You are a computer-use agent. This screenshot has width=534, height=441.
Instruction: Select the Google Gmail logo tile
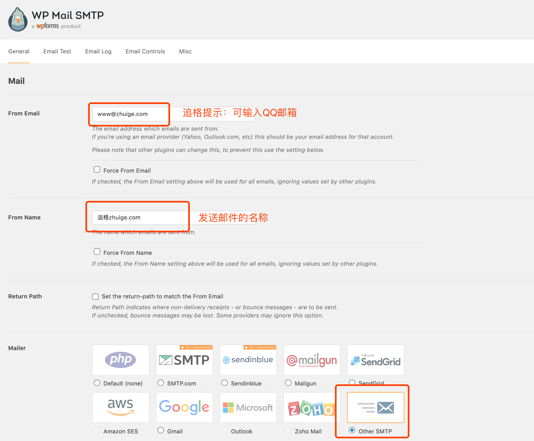pyautogui.click(x=184, y=407)
